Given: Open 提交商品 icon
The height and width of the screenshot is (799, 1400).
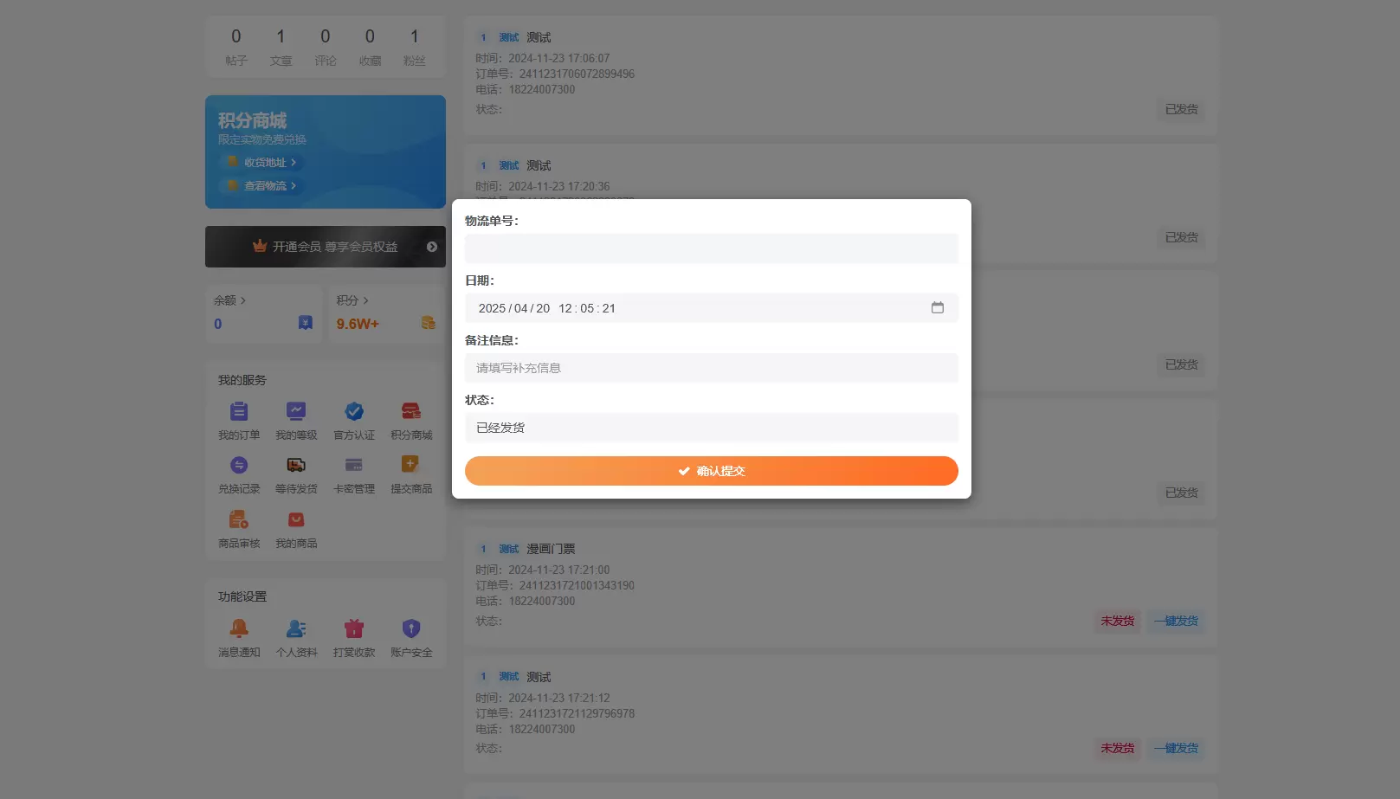Looking at the screenshot, I should [411, 466].
